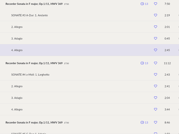Viewport: 179px width, 134px height.
Task: Select the "2. Allegro" track of 2:41
Action: click(x=17, y=86)
